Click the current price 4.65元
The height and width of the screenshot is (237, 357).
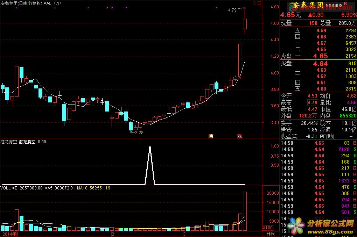[x=290, y=15]
